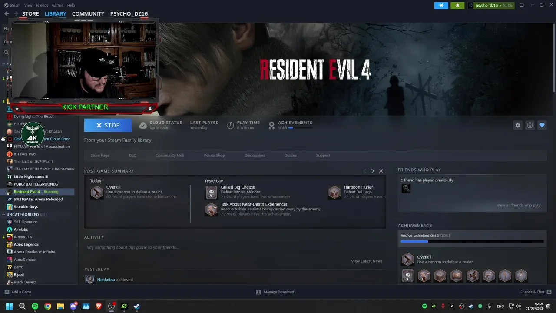Select SPLITGATE: Arena Reloaded
This screenshot has height=313, width=556.
(38, 199)
